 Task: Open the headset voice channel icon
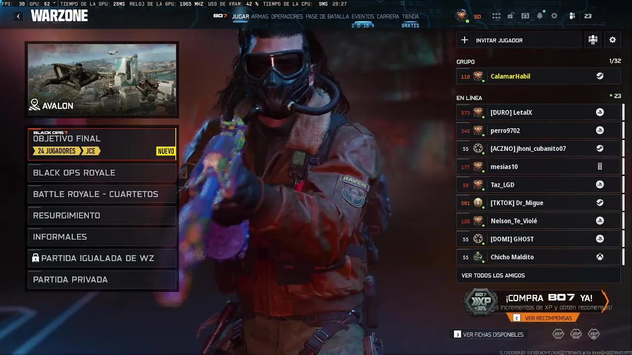pyautogui.click(x=525, y=16)
